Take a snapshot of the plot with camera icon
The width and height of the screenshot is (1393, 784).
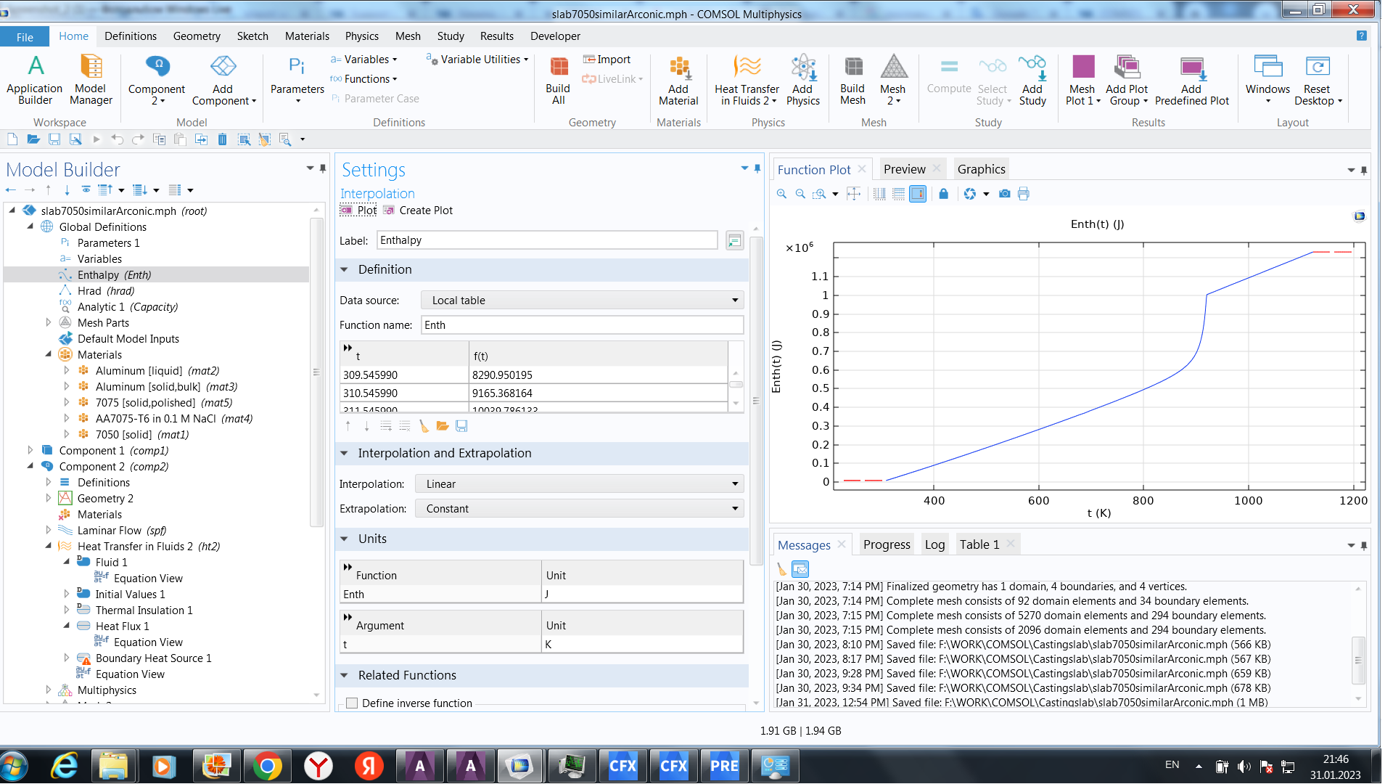point(1004,194)
